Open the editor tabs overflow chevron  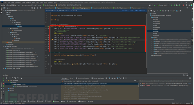143,8
